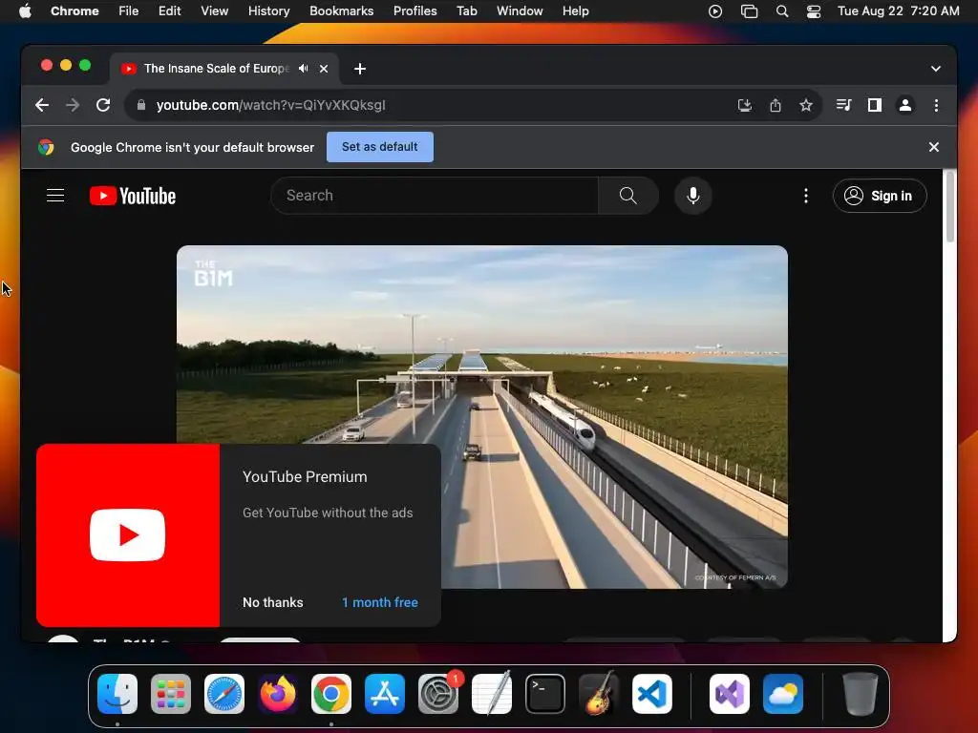This screenshot has height=733, width=978.
Task: View site info via lock icon
Action: point(141,105)
